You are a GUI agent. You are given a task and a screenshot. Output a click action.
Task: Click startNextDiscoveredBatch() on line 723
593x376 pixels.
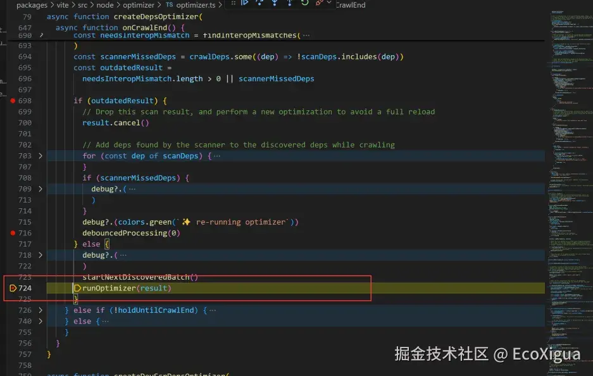140,277
